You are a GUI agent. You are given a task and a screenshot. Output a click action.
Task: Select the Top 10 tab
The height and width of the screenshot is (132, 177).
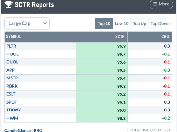click(x=104, y=24)
